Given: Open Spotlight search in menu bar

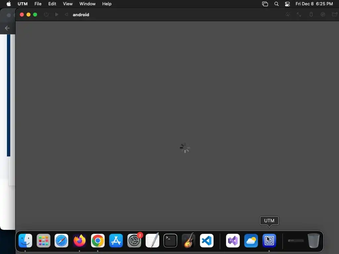Looking at the screenshot, I should tap(276, 4).
